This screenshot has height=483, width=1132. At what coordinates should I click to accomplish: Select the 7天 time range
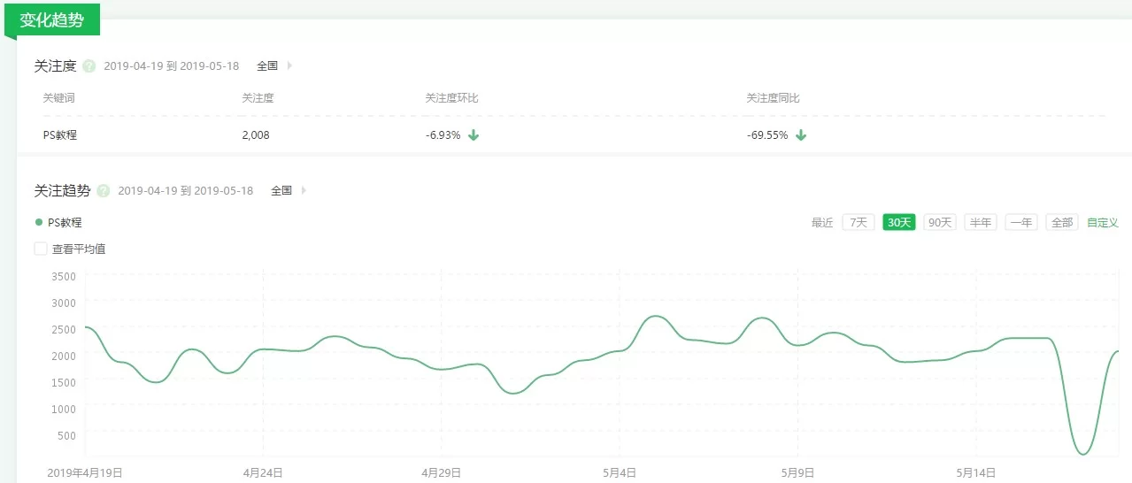tap(859, 222)
